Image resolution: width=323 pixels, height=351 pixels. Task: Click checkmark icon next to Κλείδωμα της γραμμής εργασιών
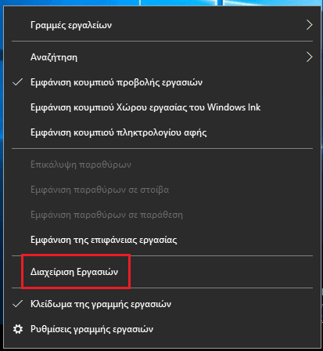click(17, 304)
